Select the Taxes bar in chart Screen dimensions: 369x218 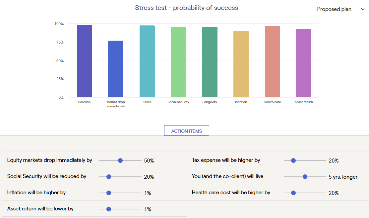tap(147, 61)
